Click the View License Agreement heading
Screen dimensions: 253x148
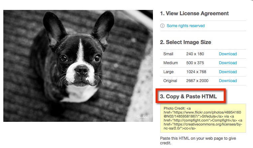pos(194,14)
